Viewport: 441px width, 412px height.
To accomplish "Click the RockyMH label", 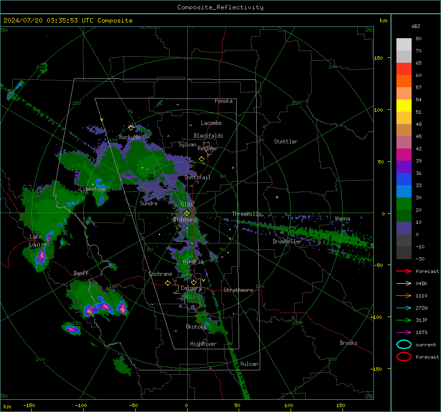I will [129, 137].
